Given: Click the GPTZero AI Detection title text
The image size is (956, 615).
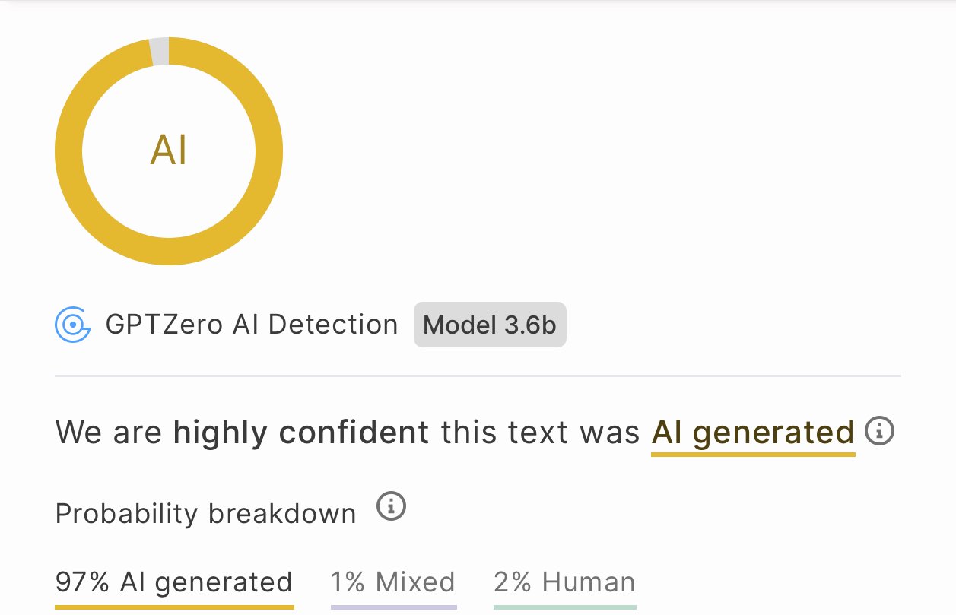Looking at the screenshot, I should pos(252,325).
